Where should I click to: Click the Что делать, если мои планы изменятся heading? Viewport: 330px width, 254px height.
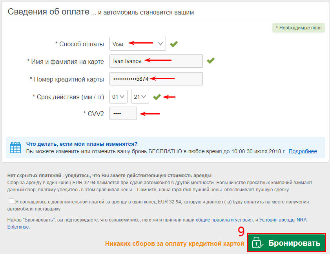click(82, 144)
